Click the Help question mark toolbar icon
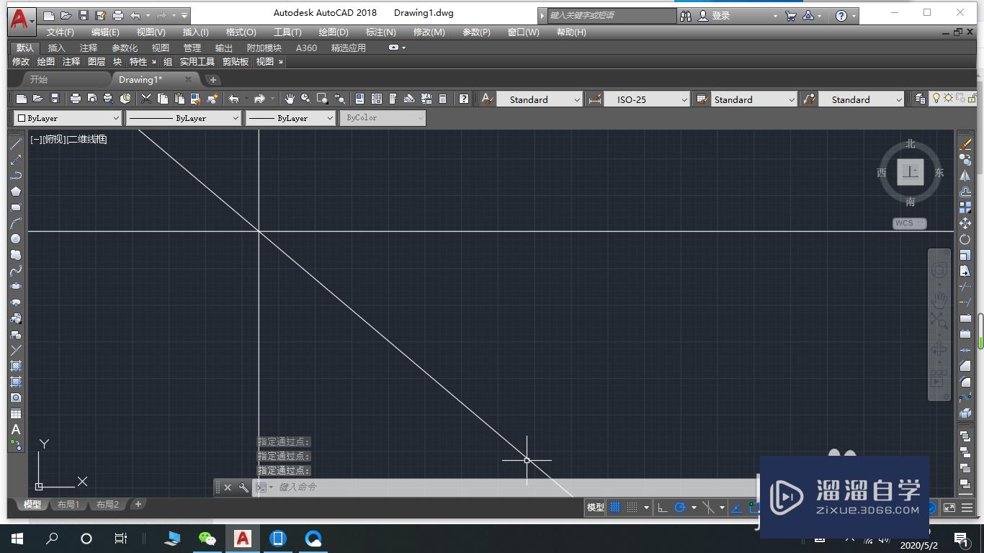 (465, 99)
